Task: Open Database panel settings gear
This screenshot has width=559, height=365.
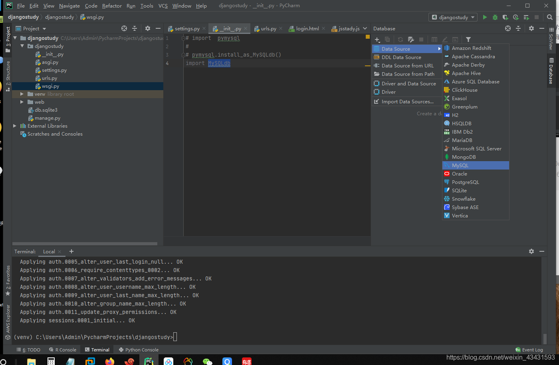Action: click(531, 28)
